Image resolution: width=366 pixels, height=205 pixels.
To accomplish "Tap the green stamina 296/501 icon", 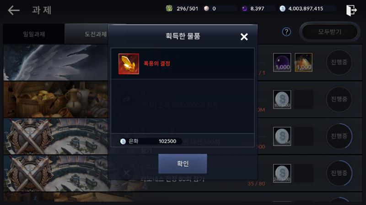I will point(169,9).
